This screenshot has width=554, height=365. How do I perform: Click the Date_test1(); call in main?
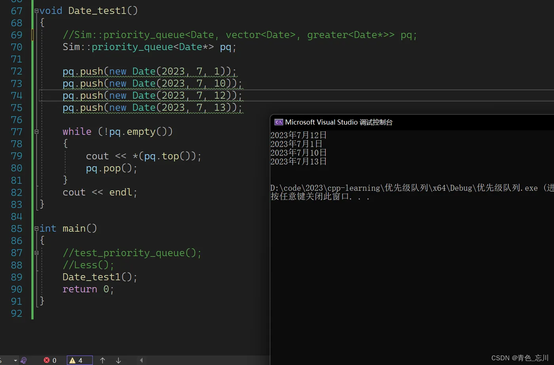pos(100,277)
